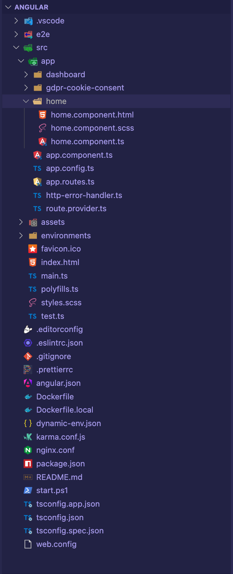The image size is (233, 574).
Task: Select the Karma icon next to karma.conf.js
Action: pyautogui.click(x=27, y=437)
